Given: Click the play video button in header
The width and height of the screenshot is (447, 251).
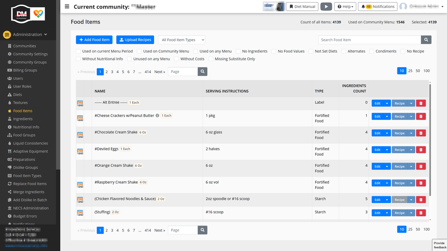Looking at the screenshot, I should (326, 6).
